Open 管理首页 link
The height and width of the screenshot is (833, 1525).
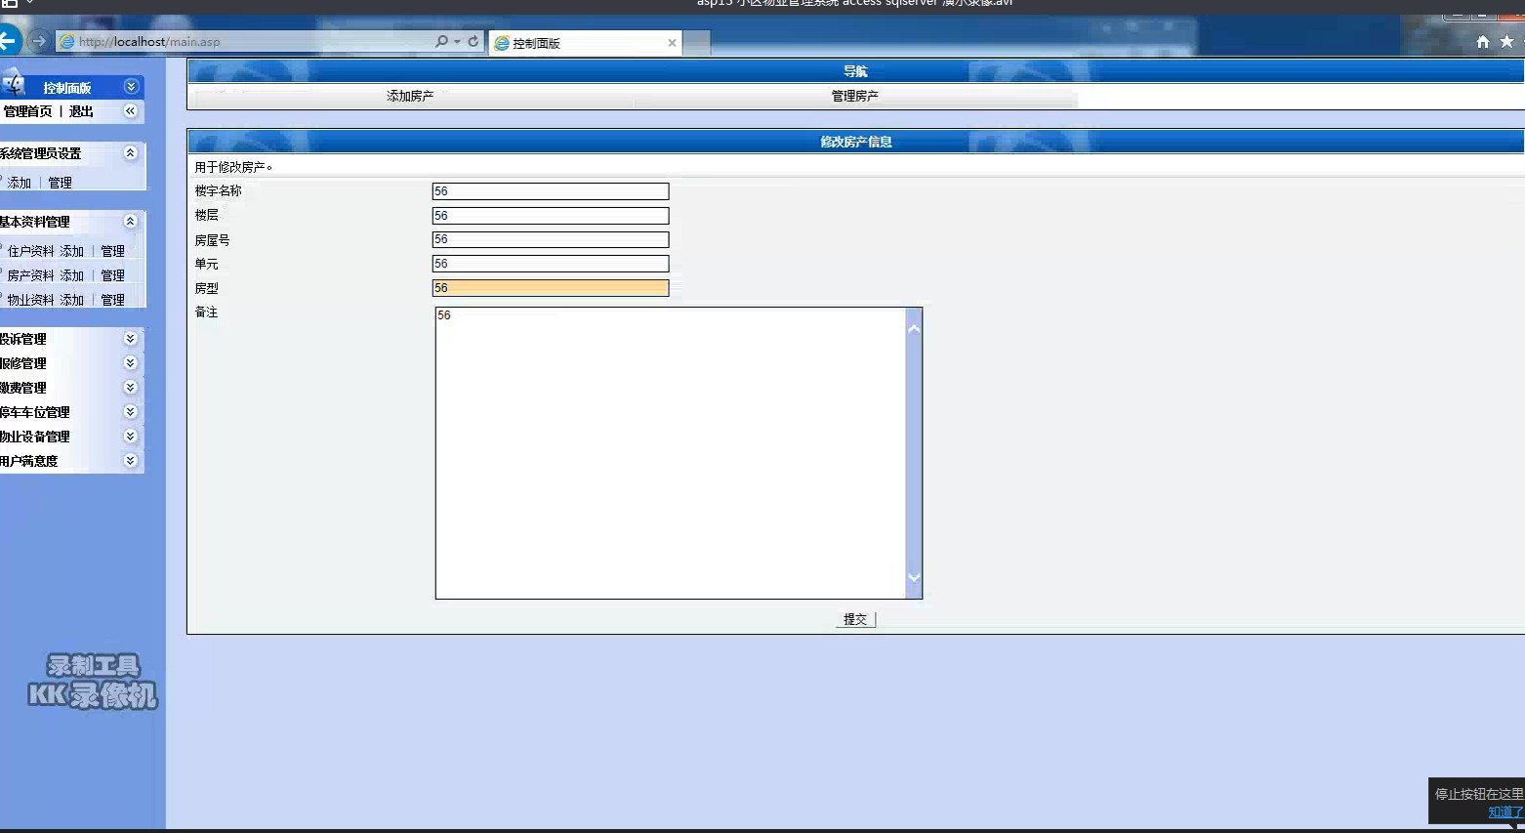point(28,111)
